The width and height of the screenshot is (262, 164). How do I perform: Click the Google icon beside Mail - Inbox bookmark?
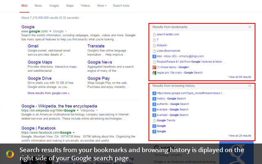coord(154,56)
